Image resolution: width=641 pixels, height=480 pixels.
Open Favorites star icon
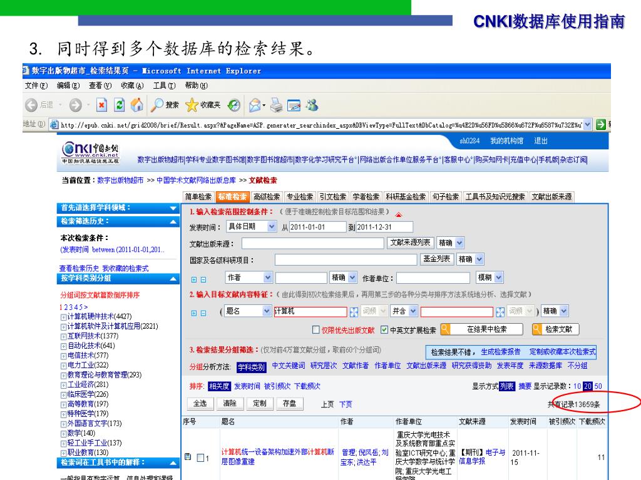tap(192, 105)
